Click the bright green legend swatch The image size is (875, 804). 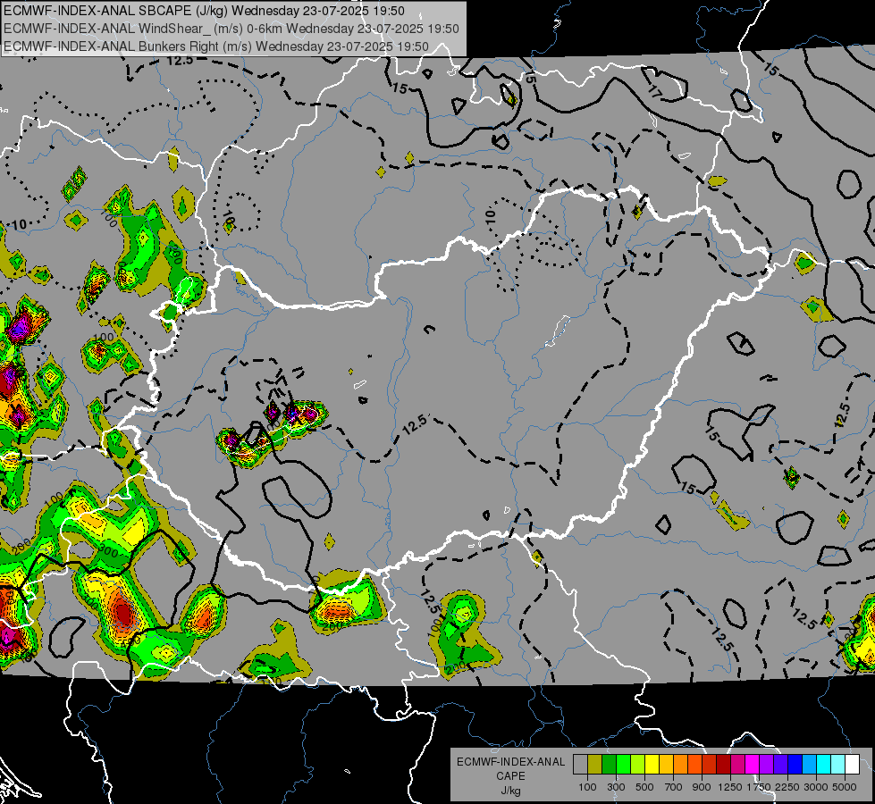pos(623,765)
